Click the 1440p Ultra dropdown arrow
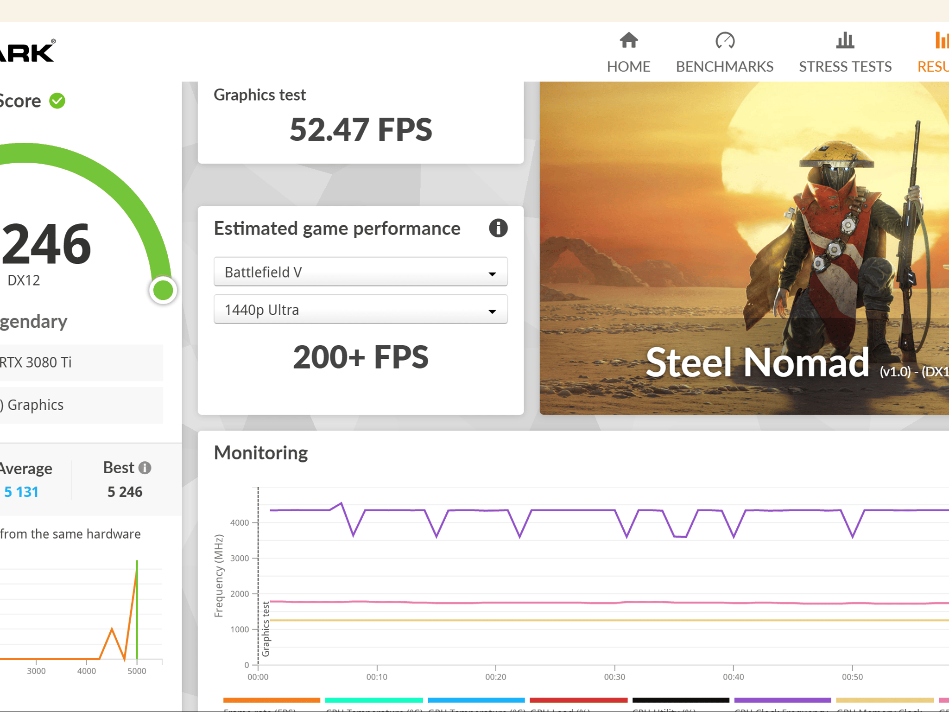The width and height of the screenshot is (949, 712). [492, 311]
